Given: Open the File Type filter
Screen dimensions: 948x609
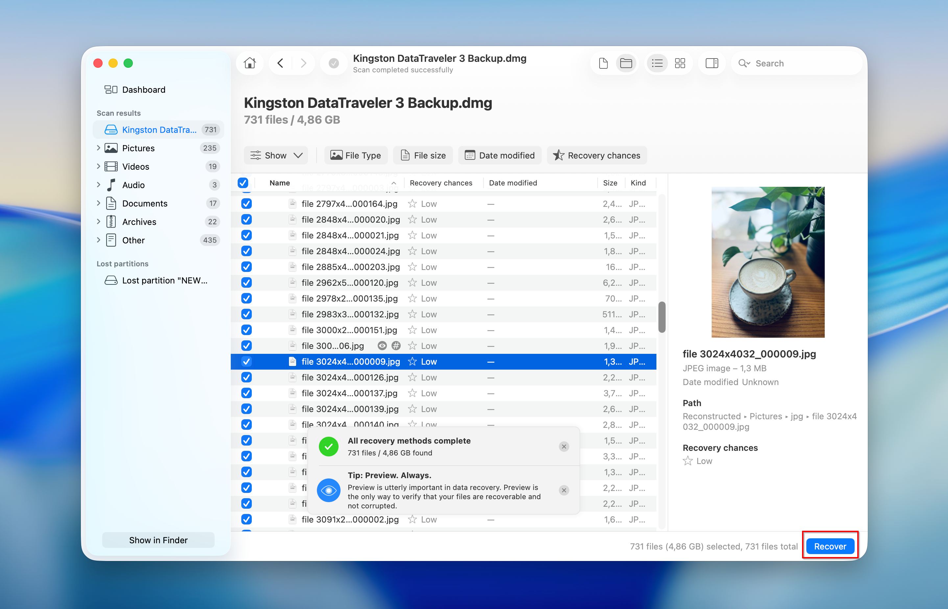Looking at the screenshot, I should click(x=356, y=156).
